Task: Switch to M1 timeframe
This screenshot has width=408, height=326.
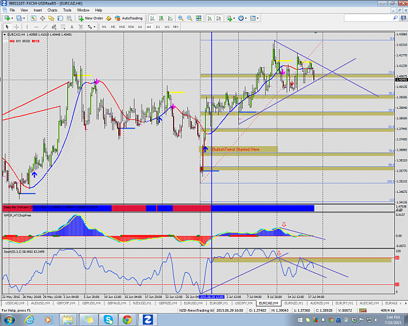Action: coord(104,27)
